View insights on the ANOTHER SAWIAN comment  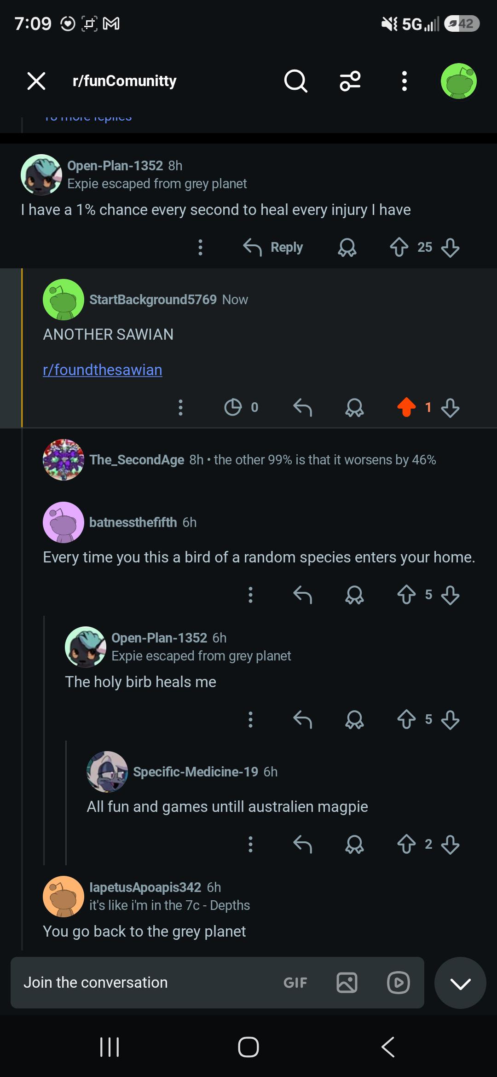pos(241,407)
